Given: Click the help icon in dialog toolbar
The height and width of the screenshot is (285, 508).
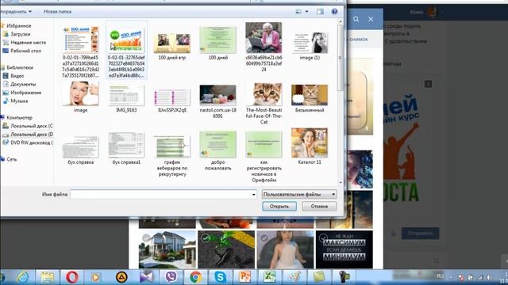Looking at the screenshot, I should (334, 12).
